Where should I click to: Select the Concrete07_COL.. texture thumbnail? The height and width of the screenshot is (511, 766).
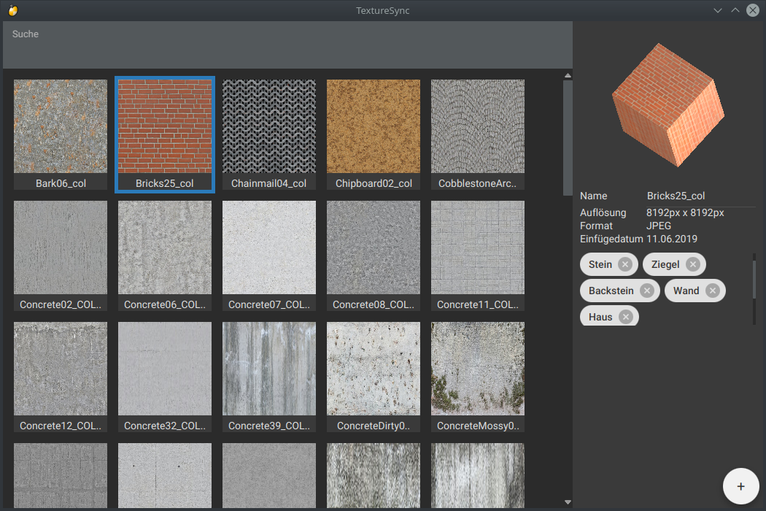point(269,255)
